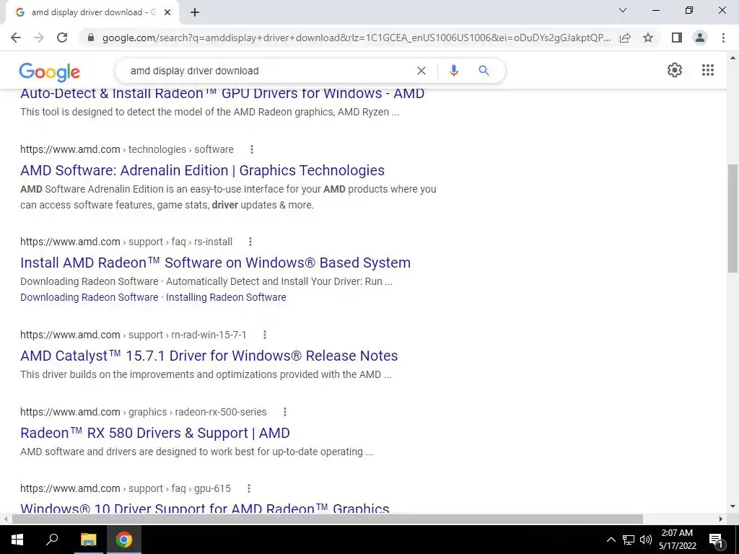Close the amd display driver download tab

[167, 13]
